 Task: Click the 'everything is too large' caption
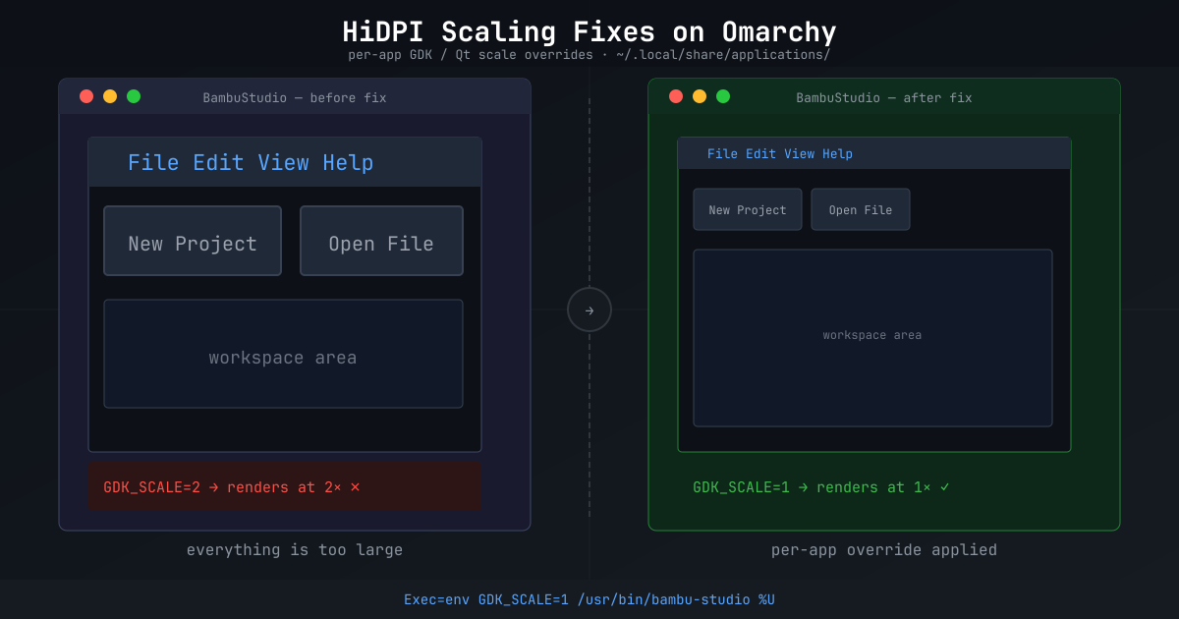tap(295, 550)
